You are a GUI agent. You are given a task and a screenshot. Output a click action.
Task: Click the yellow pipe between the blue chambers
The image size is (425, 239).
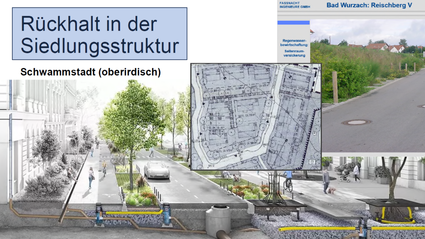(x=133, y=213)
